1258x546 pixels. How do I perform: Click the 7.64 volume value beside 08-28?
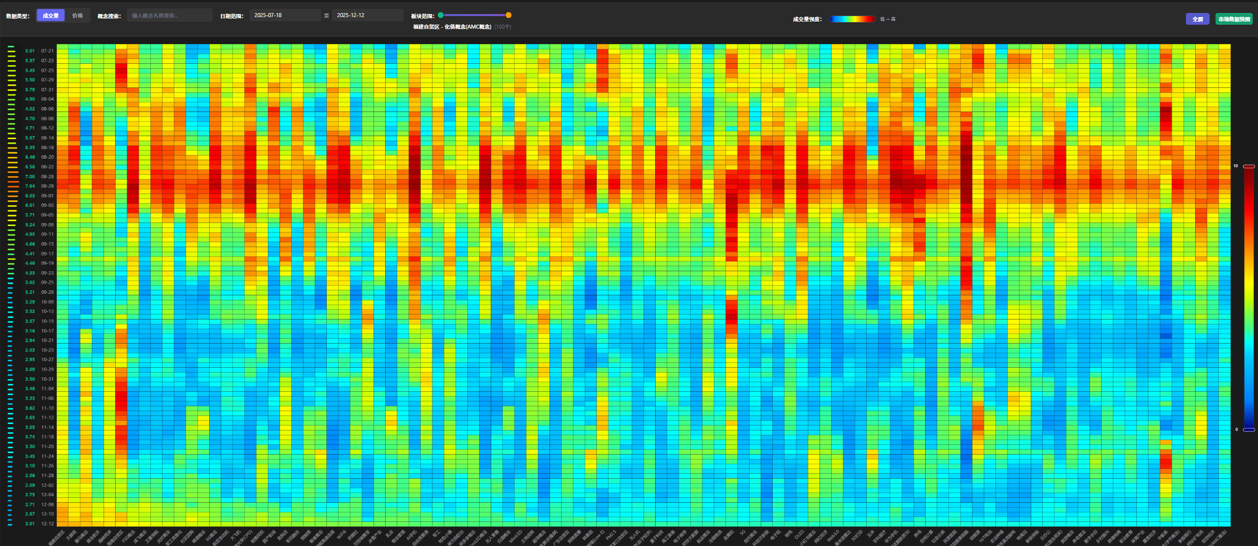coord(30,186)
